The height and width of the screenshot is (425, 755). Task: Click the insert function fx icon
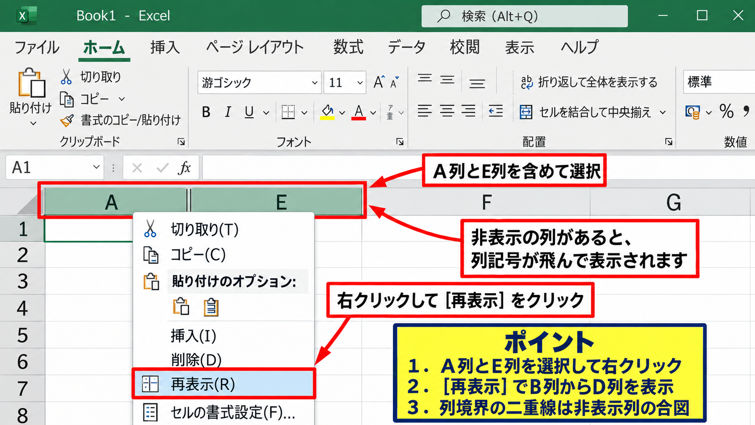click(184, 168)
